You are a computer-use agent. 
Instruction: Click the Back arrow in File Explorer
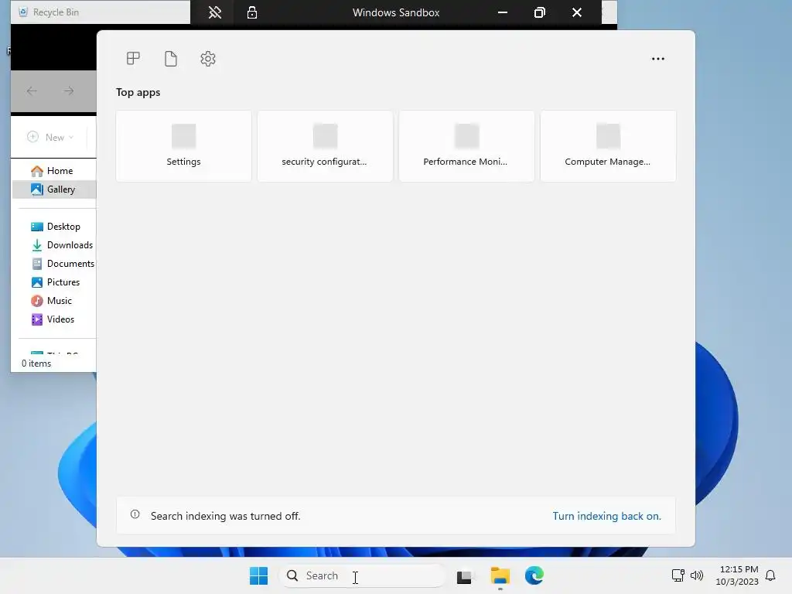point(32,91)
